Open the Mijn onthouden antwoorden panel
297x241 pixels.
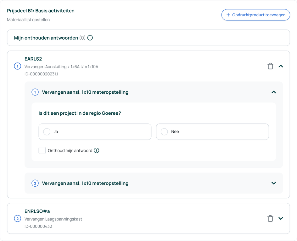click(x=148, y=38)
